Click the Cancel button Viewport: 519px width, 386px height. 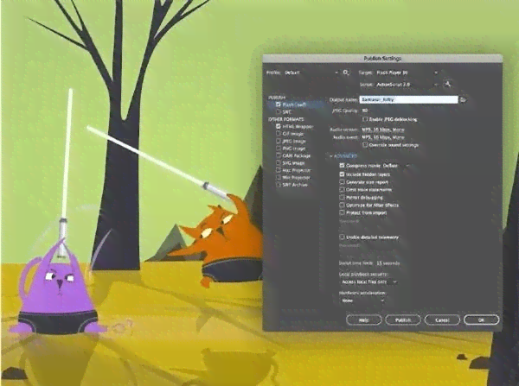pos(442,320)
